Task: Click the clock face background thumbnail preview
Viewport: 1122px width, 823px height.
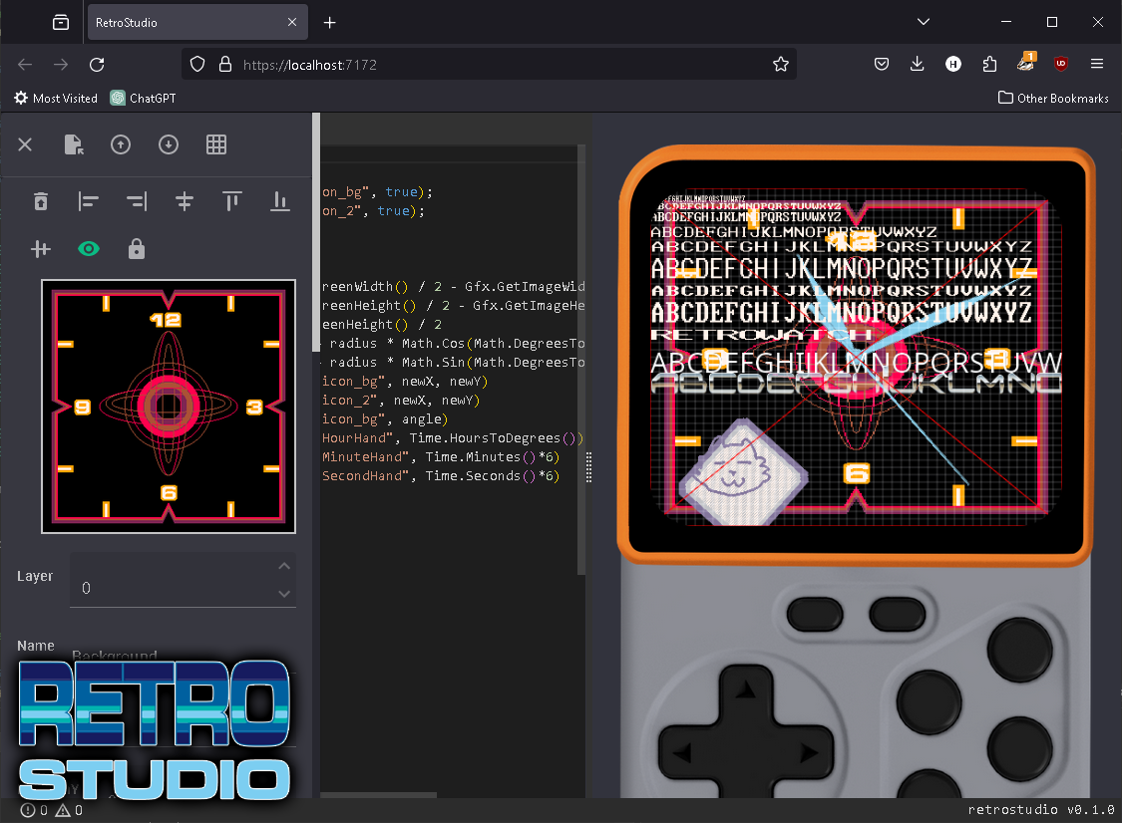Action: pos(169,407)
